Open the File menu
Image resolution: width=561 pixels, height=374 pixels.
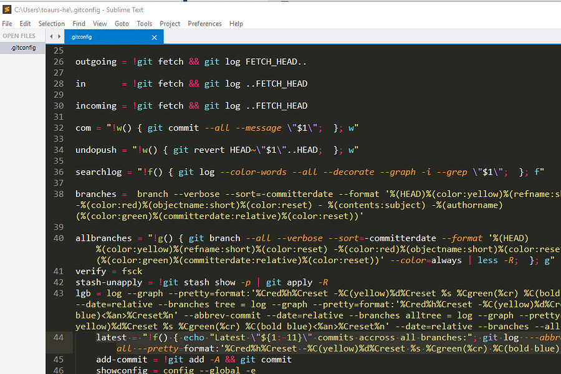7,23
